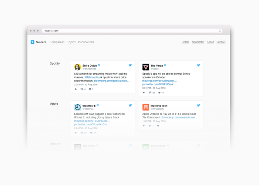
Task: Like 9to5Mac's SIM trays tweet
Action: click(x=91, y=133)
